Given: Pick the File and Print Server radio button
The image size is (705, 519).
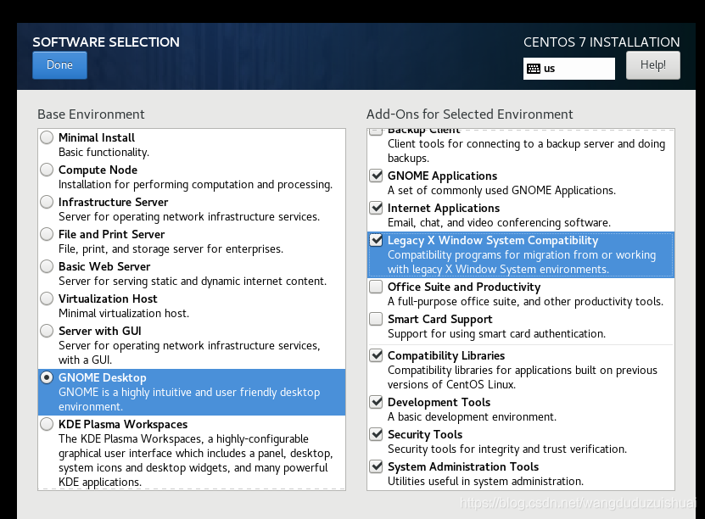Looking at the screenshot, I should pyautogui.click(x=47, y=234).
